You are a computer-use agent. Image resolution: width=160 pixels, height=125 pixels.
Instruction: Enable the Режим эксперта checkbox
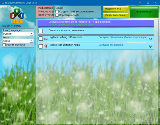(x=4, y=45)
